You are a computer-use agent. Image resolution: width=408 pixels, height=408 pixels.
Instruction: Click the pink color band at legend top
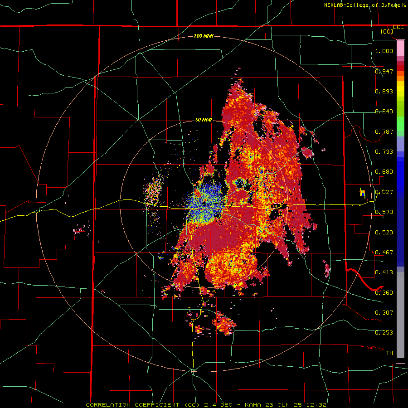400,49
